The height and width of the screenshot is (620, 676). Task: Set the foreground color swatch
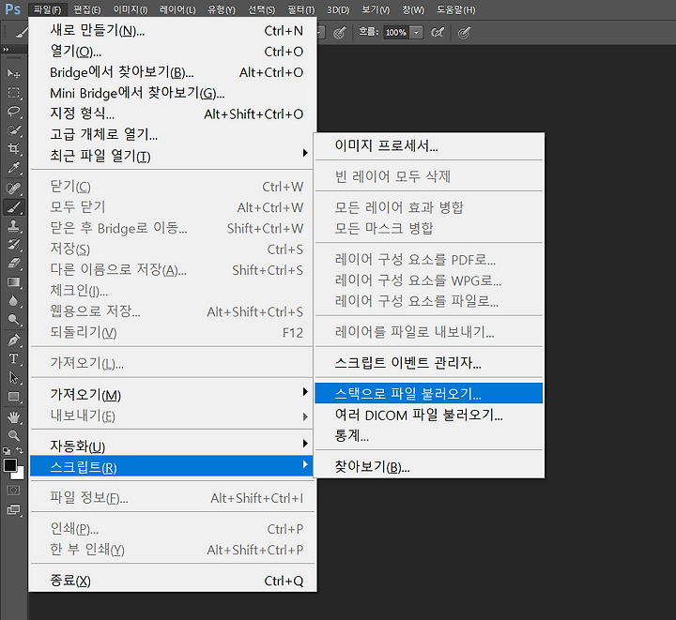pyautogui.click(x=10, y=465)
